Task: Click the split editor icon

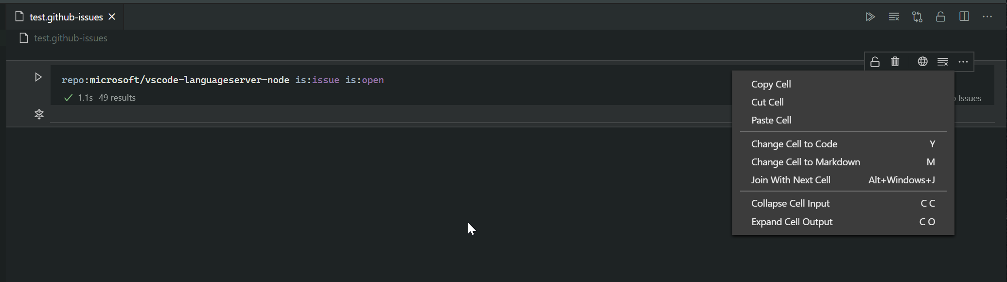Action: tap(964, 17)
